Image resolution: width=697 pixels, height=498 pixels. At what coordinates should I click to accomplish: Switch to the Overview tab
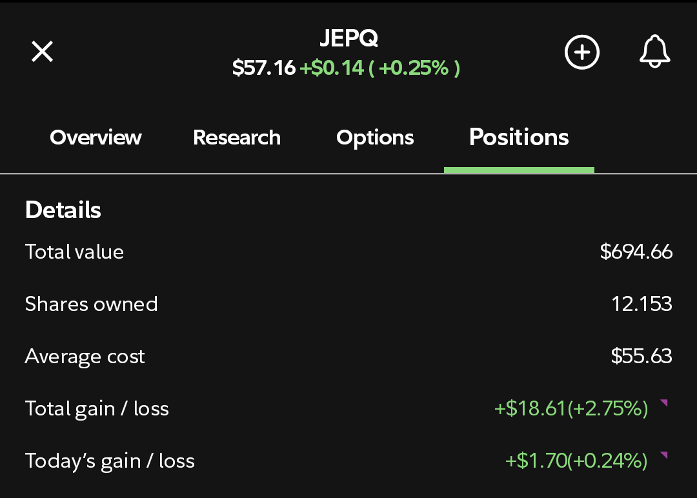click(x=96, y=137)
